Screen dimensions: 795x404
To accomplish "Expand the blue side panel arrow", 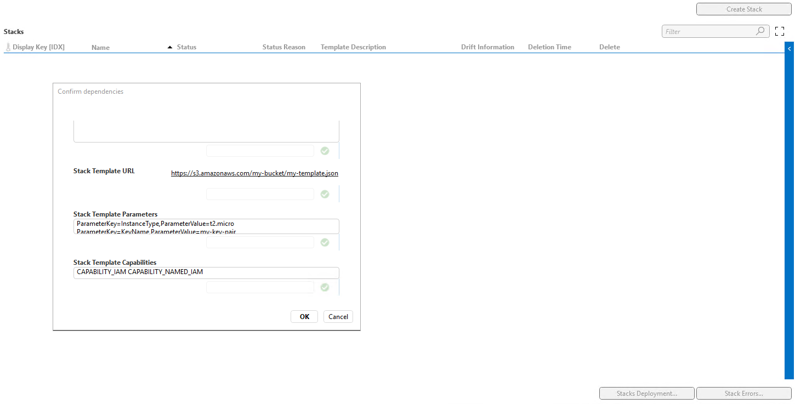I will coord(789,49).
